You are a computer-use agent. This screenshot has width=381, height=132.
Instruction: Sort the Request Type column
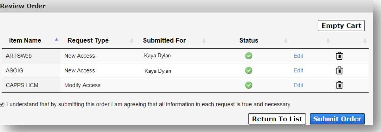[x=132, y=41]
